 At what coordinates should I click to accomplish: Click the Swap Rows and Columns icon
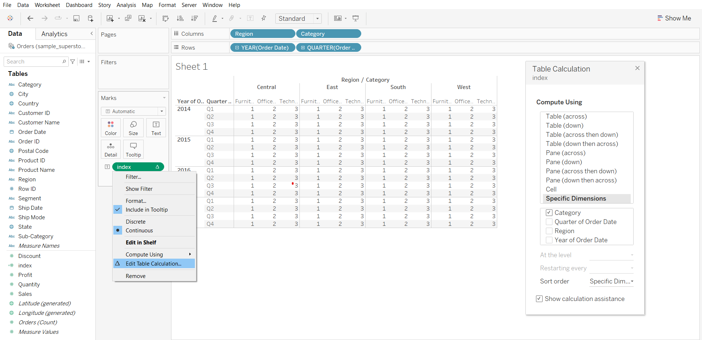point(166,18)
